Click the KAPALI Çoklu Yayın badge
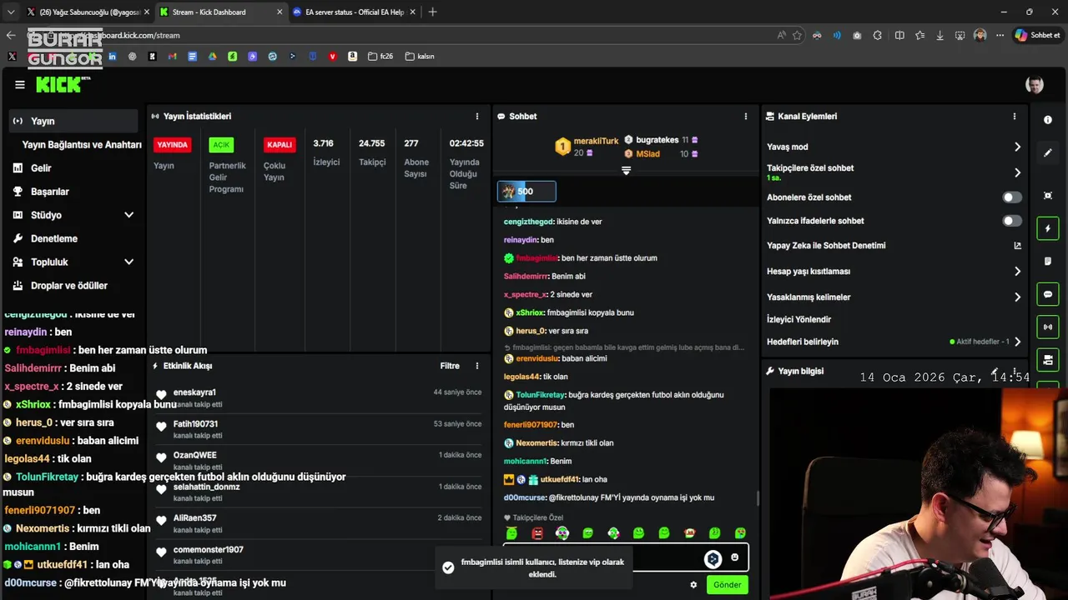Screen dimensions: 1068x600 coord(280,145)
